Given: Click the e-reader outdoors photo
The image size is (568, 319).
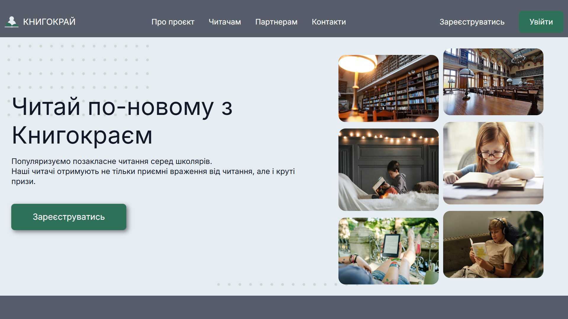Looking at the screenshot, I should (x=388, y=251).
